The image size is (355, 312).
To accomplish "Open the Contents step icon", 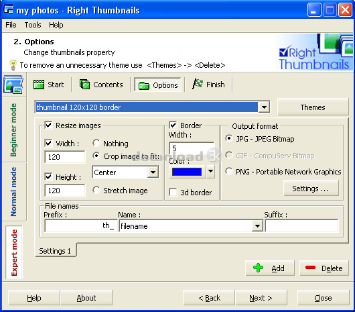I will tap(84, 85).
